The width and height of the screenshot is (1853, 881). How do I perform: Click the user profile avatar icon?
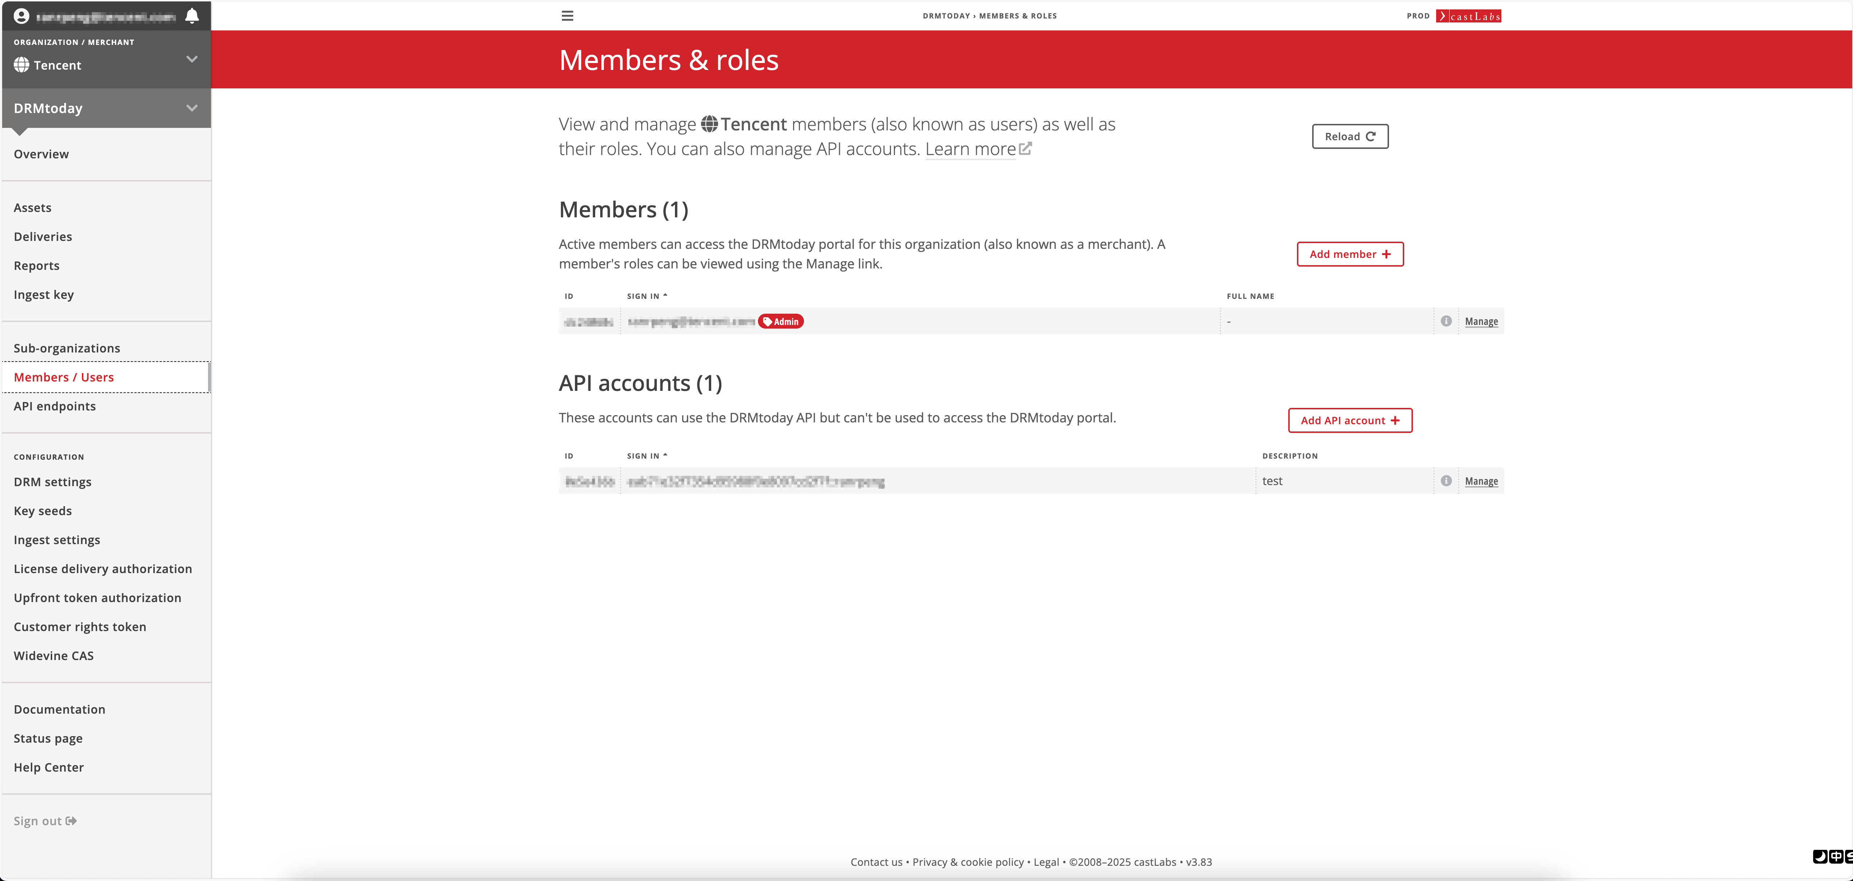pos(22,16)
